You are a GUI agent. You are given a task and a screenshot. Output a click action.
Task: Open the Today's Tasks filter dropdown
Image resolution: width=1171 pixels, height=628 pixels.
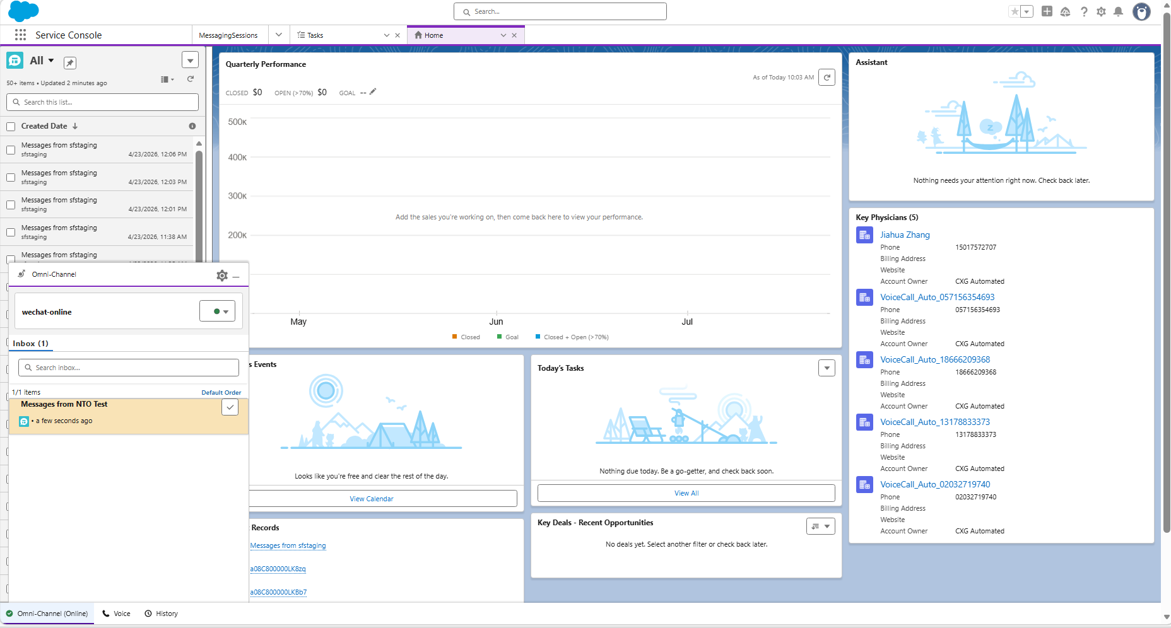click(827, 368)
